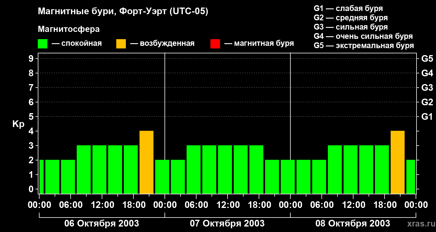Click the line "G1 — слабая буря"
Viewport: 436px width, 232px height.
348,8
